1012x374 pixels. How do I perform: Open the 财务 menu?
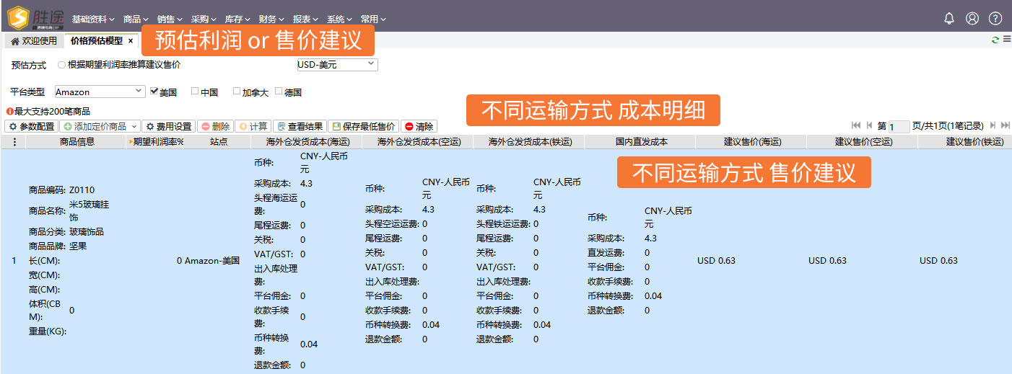coord(271,19)
